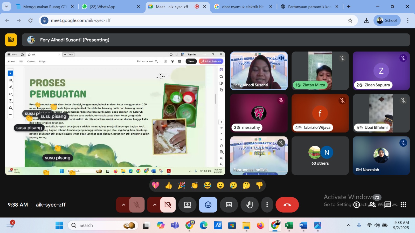
Task: Send the party popper reaction
Action: (x=181, y=185)
